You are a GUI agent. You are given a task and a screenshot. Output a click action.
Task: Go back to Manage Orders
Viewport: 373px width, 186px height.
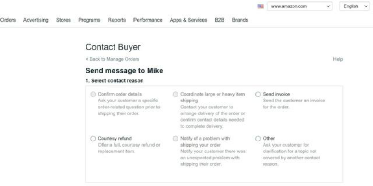point(112,59)
